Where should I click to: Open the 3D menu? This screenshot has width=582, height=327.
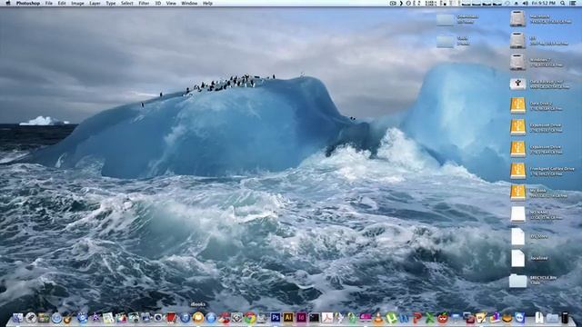[x=157, y=3]
